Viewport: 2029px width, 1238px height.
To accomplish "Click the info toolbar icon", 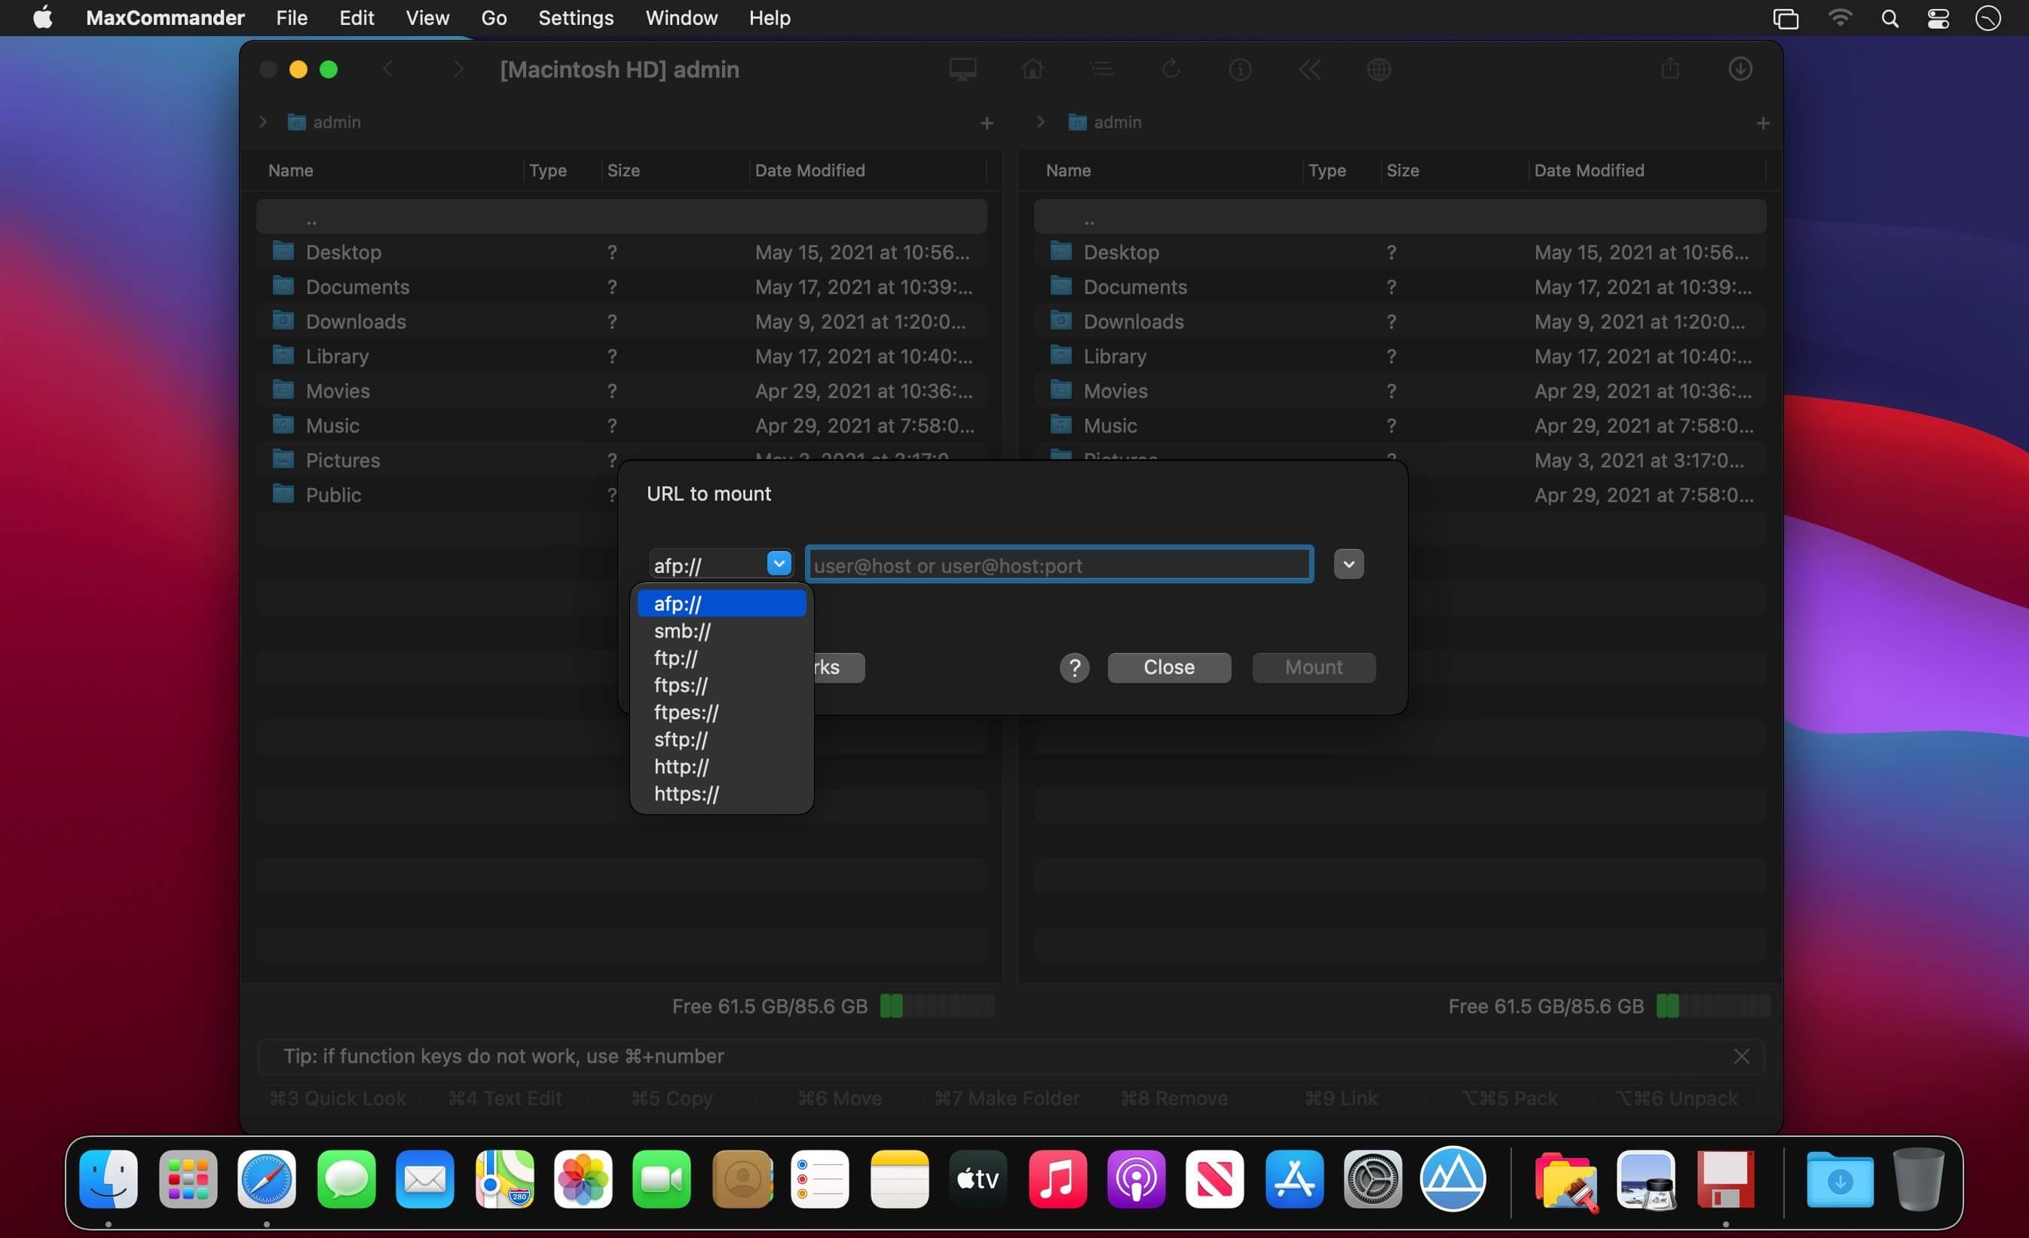I will tap(1239, 69).
